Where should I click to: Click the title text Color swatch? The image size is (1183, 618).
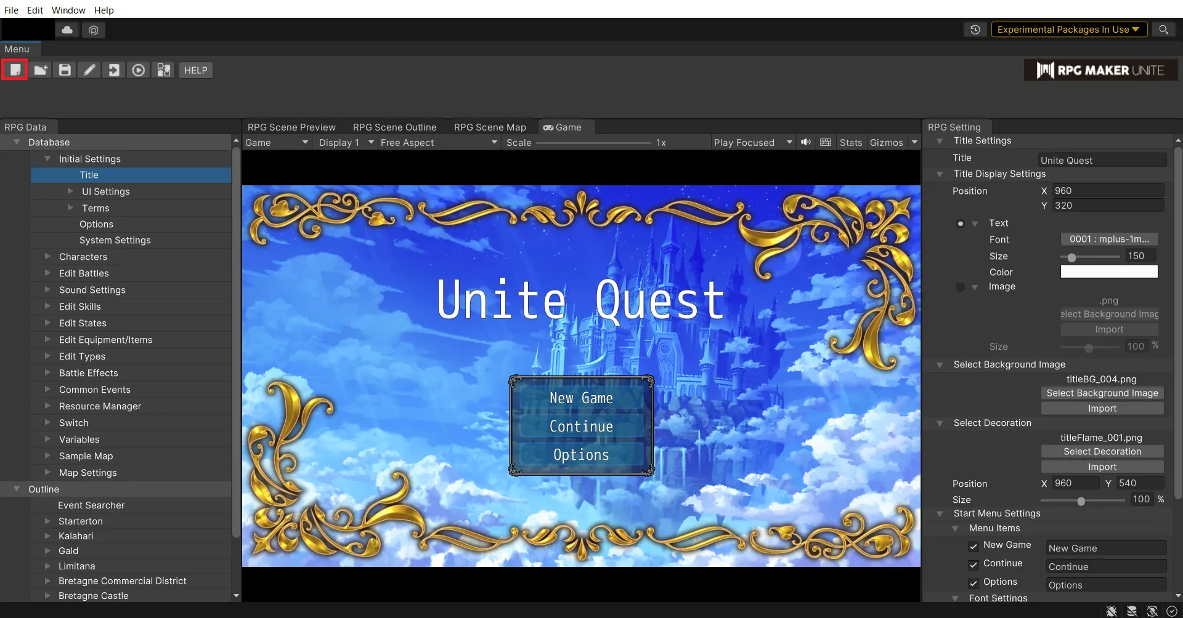point(1108,272)
